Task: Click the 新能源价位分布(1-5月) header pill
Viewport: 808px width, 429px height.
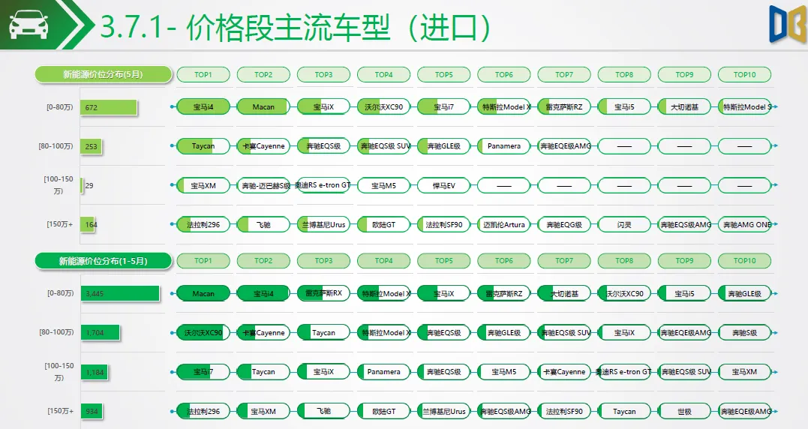Action: pyautogui.click(x=103, y=260)
